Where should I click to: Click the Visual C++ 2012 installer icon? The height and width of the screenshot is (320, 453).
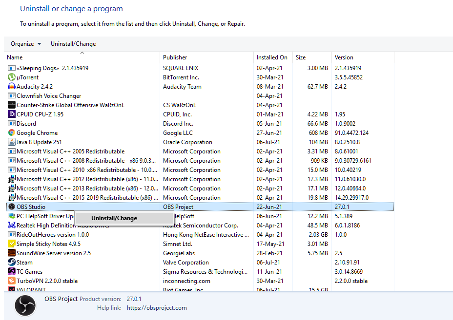[12, 179]
